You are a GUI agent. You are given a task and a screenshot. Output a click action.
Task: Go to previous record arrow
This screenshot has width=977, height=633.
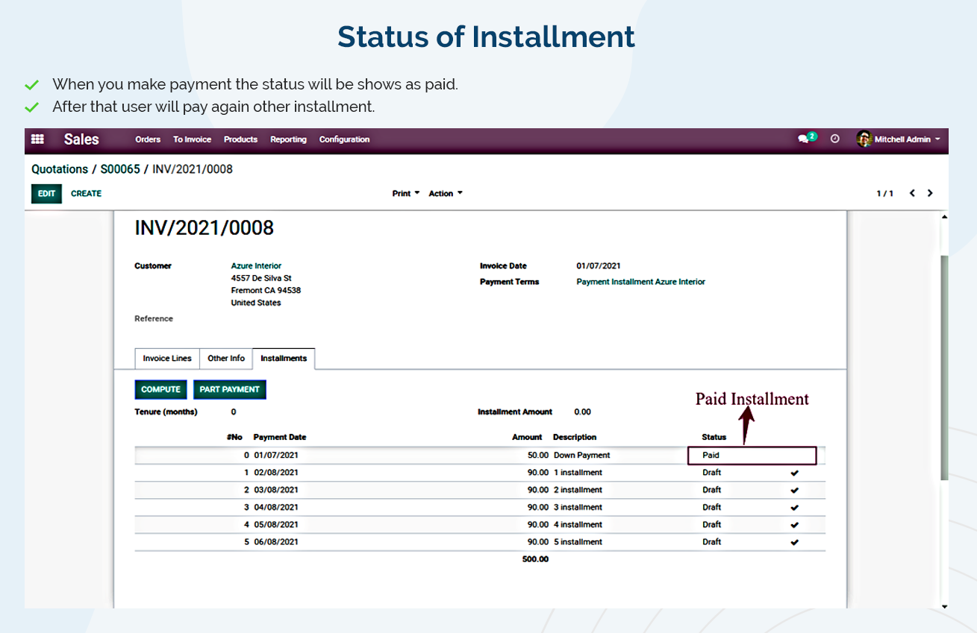pos(912,193)
